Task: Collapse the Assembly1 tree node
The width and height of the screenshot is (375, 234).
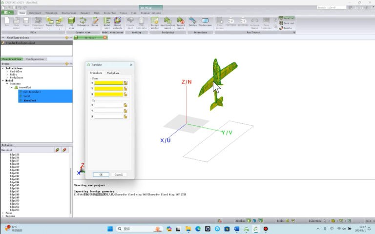Action: tap(12, 88)
